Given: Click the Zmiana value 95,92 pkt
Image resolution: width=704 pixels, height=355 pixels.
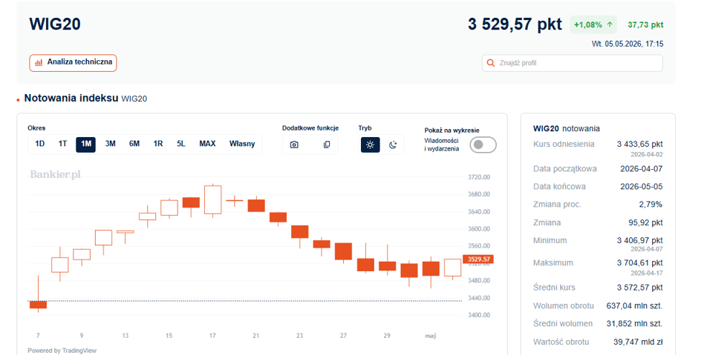Looking at the screenshot, I should coord(645,223).
